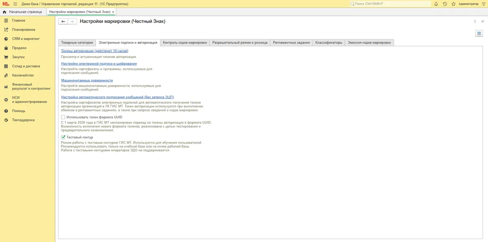Activate the Настройки маркировки (Честный Знак) window tab
The height and width of the screenshot is (242, 488).
click(x=79, y=12)
